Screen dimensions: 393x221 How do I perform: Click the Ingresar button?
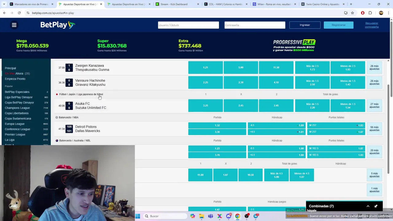click(x=305, y=25)
